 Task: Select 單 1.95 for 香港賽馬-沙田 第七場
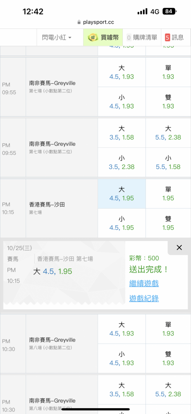point(168,193)
